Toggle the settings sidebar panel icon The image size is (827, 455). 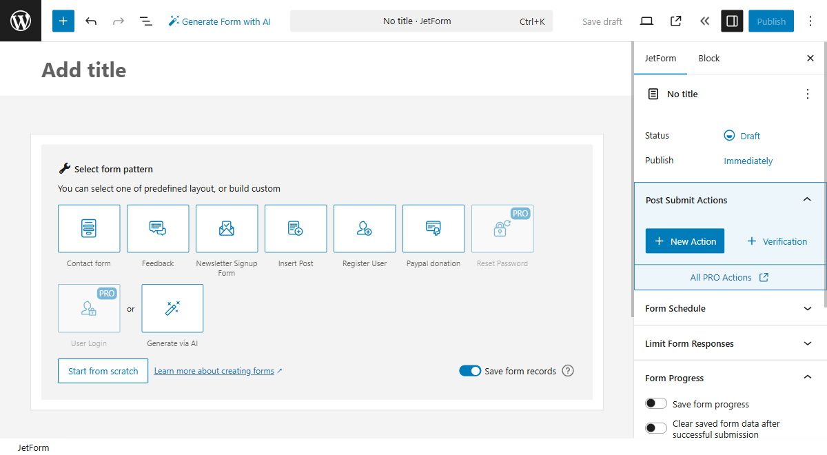pyautogui.click(x=733, y=21)
